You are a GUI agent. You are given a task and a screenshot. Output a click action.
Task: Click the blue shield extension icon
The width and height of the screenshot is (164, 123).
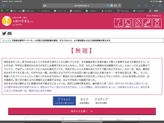click(108, 6)
